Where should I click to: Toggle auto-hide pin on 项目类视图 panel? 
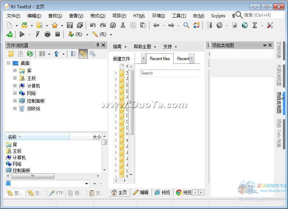[x=265, y=45]
